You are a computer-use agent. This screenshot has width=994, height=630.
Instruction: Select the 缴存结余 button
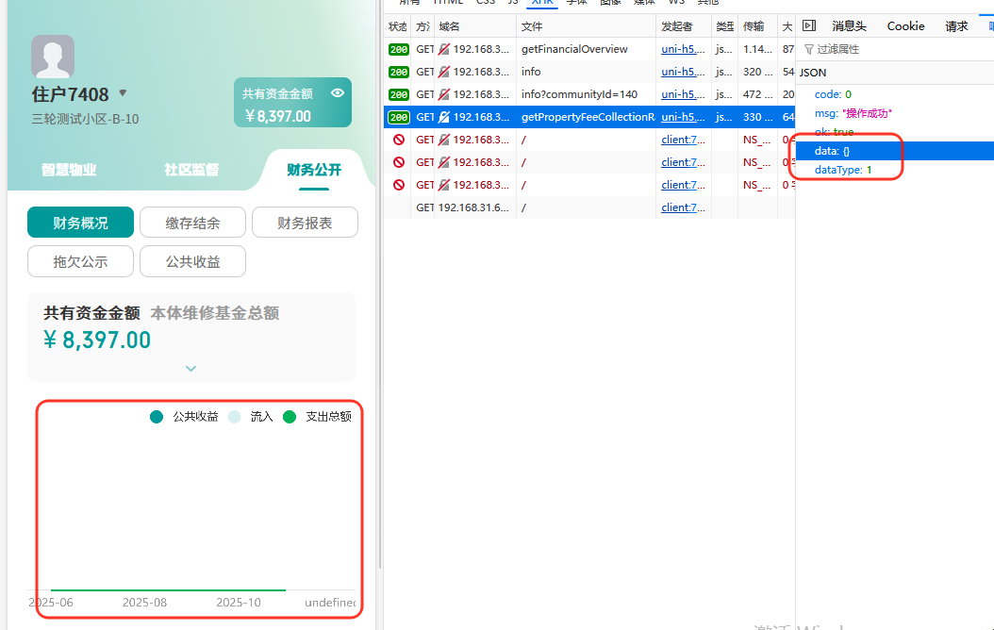(192, 223)
